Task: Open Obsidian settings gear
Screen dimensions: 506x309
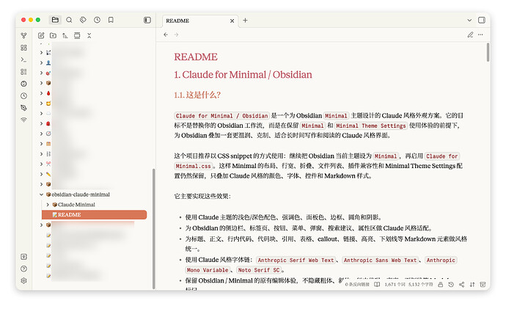Action: tap(23, 280)
